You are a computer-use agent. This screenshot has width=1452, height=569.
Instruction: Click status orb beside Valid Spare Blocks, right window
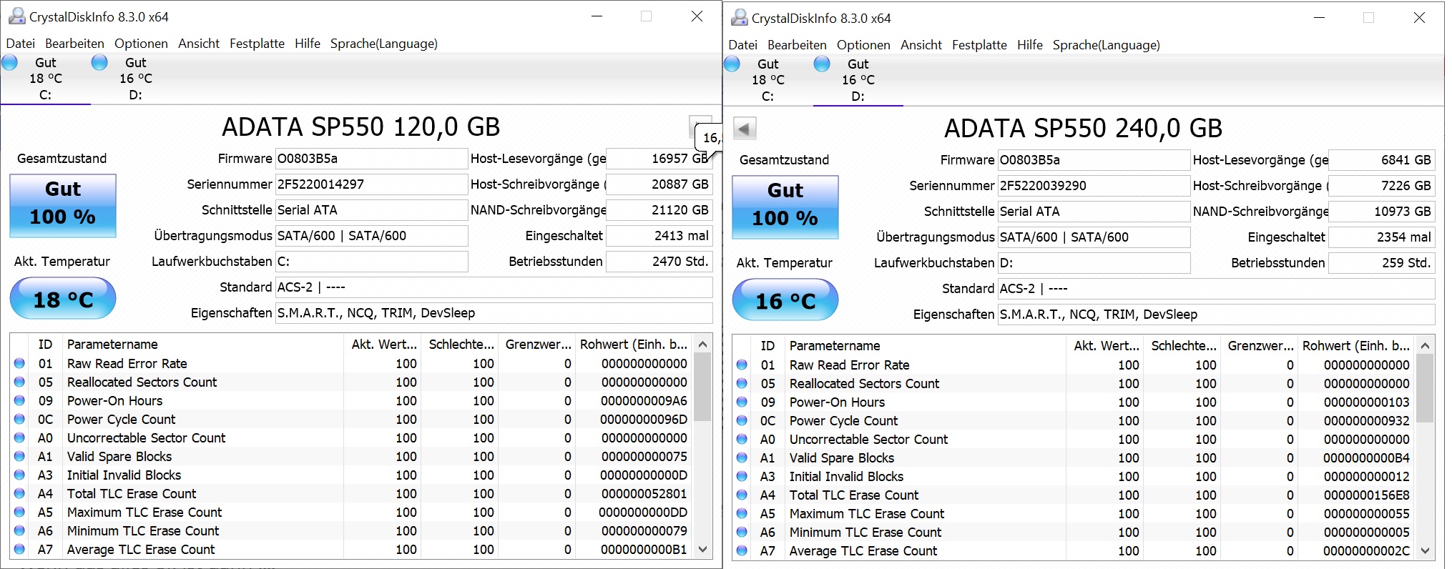pos(742,457)
